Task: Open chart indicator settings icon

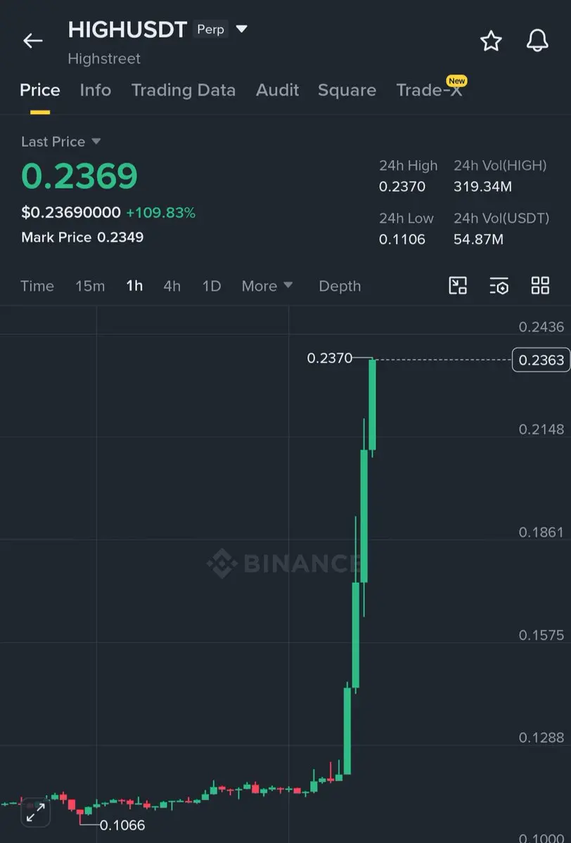Action: (499, 285)
